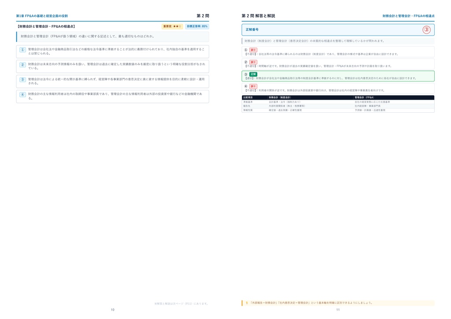This screenshot has height=319, width=451.
Task: Click page number 10 at the bottom
Action: click(x=112, y=310)
